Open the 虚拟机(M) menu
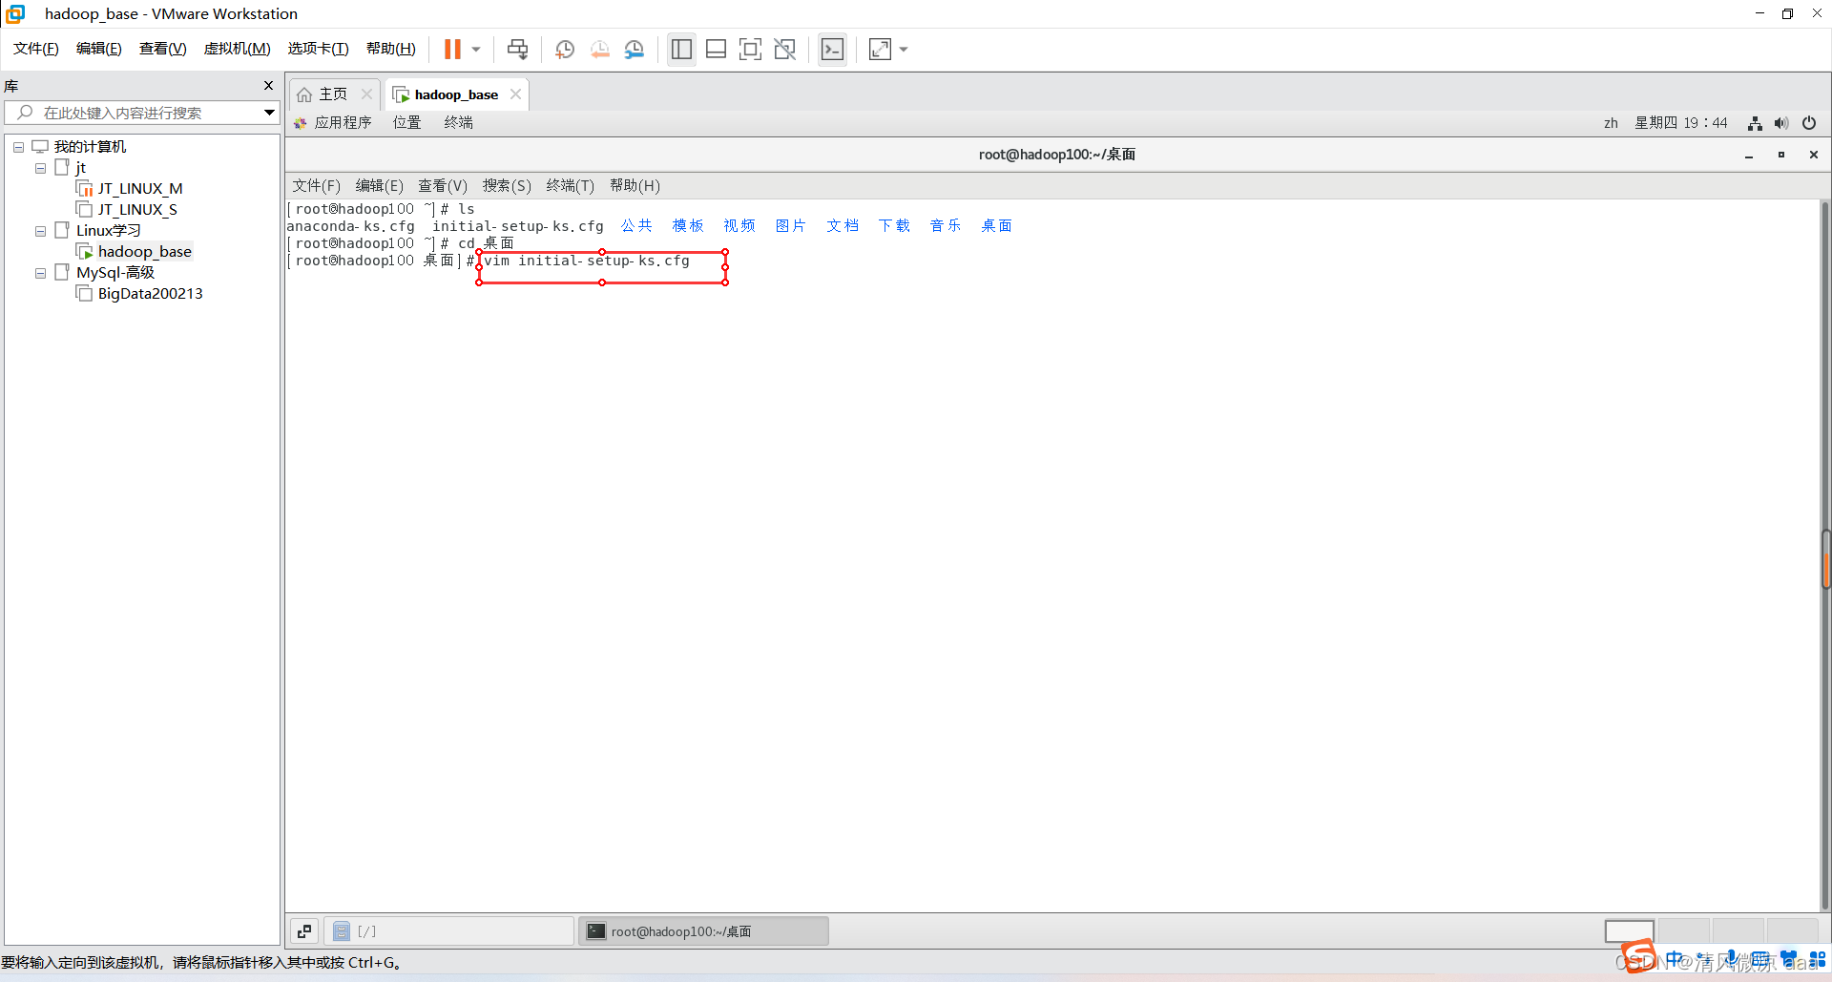Viewport: 1832px width, 982px height. pyautogui.click(x=238, y=49)
